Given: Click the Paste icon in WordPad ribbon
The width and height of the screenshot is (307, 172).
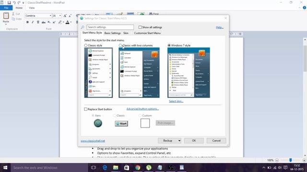Looking at the screenshot, I should [x=6, y=16].
